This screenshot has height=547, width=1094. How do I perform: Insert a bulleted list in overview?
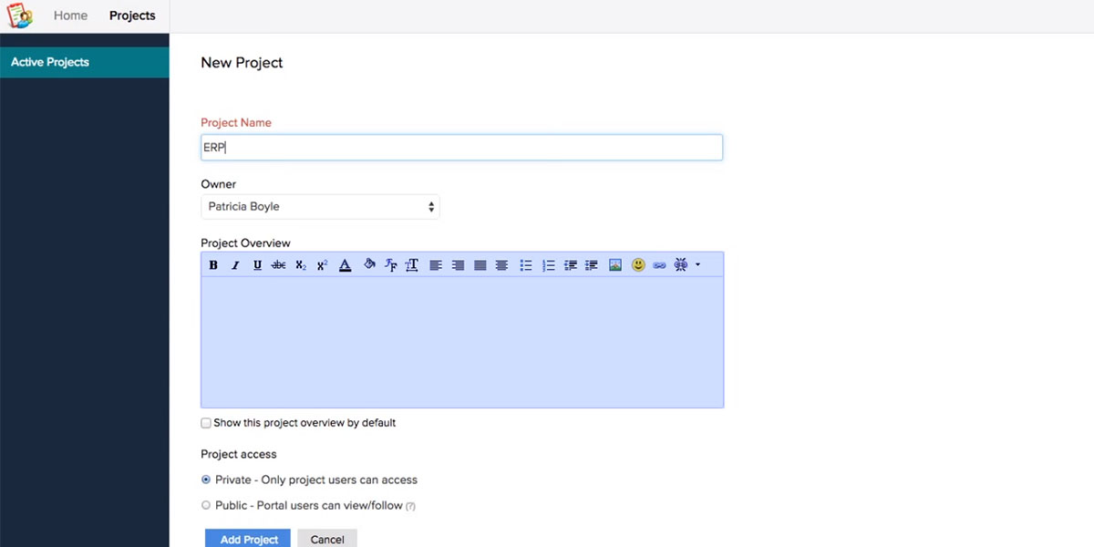[526, 265]
